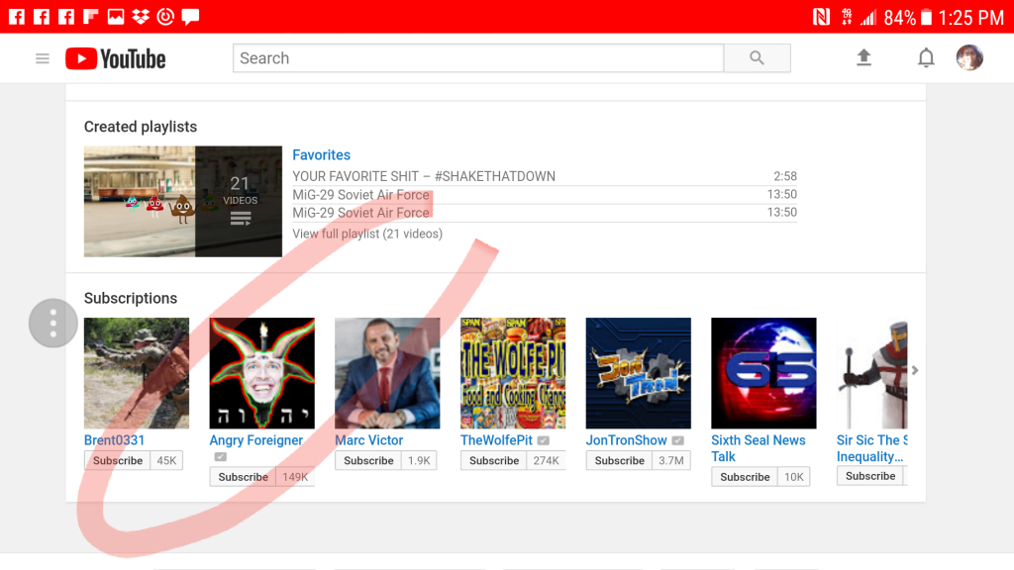
Task: Click JonTronShow's 3.7M subscriber count
Action: pyautogui.click(x=670, y=461)
